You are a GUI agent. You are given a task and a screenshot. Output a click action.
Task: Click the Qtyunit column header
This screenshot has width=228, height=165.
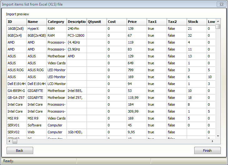click(97, 22)
